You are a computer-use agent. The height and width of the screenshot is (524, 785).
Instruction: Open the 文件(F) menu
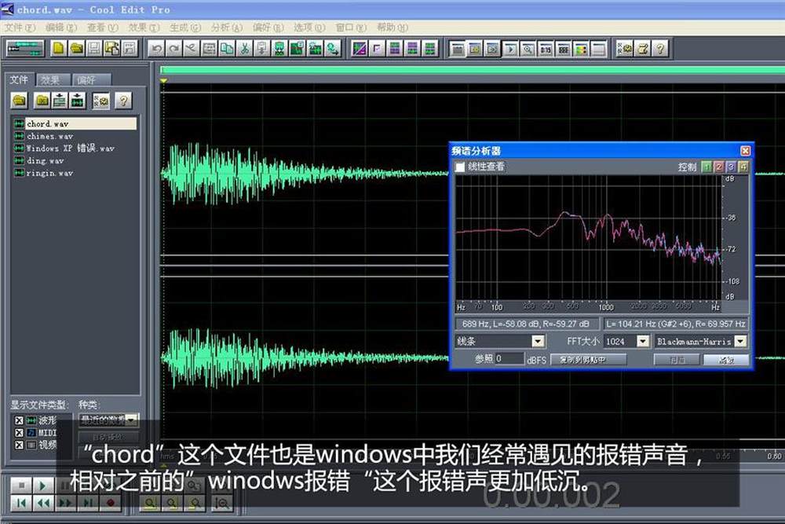20,27
